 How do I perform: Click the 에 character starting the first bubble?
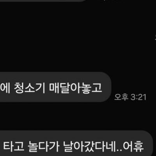5,87
